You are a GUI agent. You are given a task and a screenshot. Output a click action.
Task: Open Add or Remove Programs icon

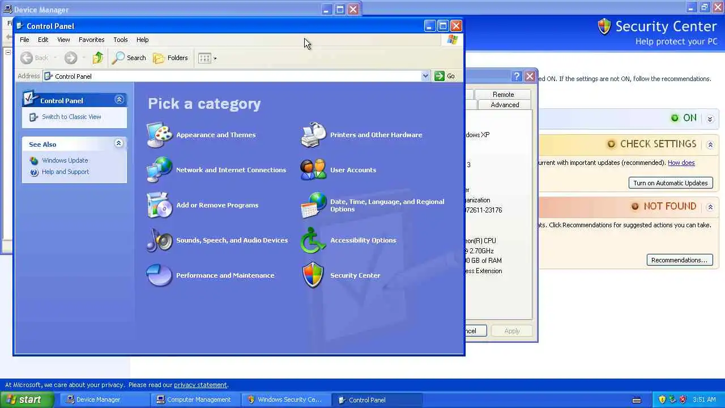click(x=159, y=205)
